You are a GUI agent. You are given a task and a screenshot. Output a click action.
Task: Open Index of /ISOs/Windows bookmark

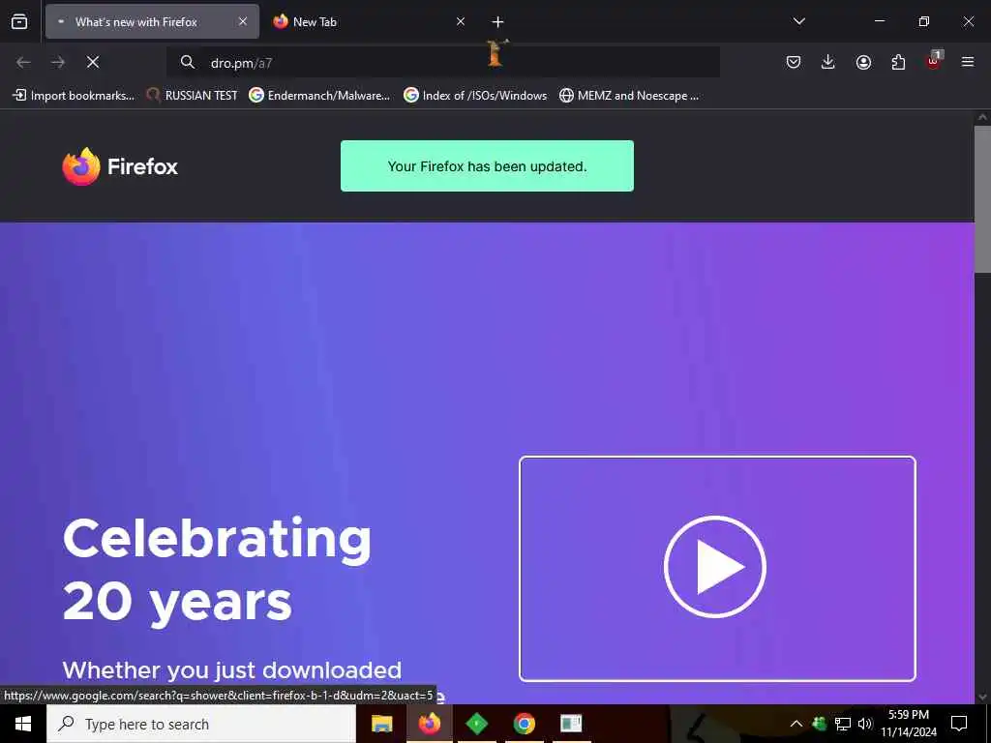click(x=475, y=96)
